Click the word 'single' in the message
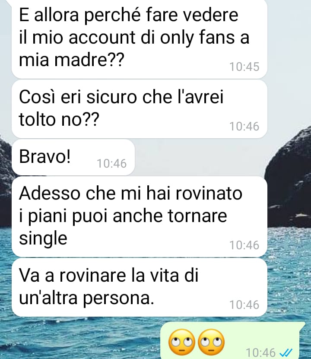 coord(43,239)
